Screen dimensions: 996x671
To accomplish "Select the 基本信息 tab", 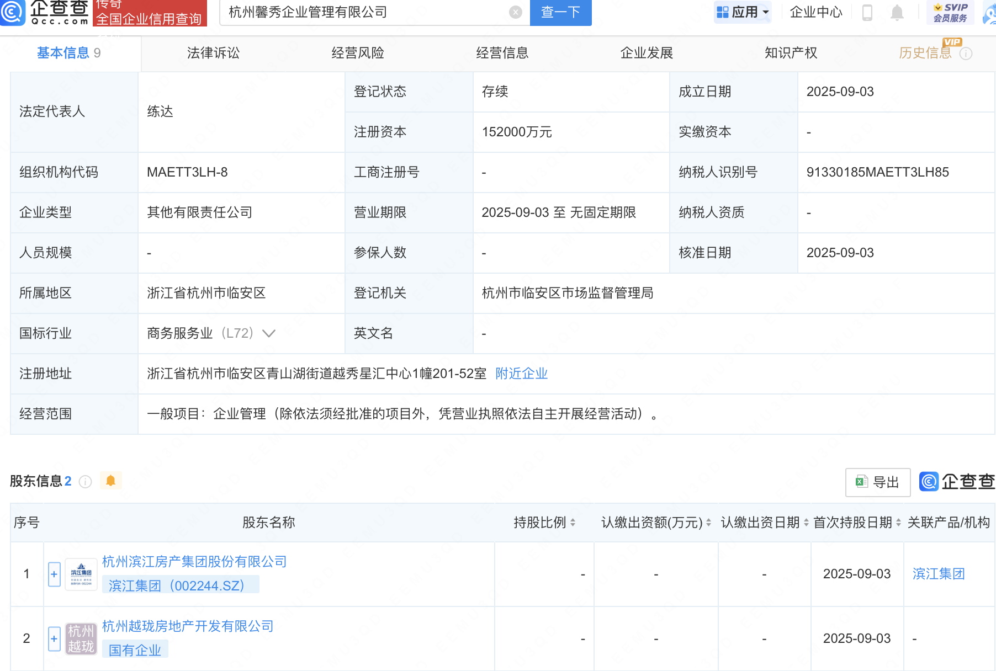I will tap(69, 53).
